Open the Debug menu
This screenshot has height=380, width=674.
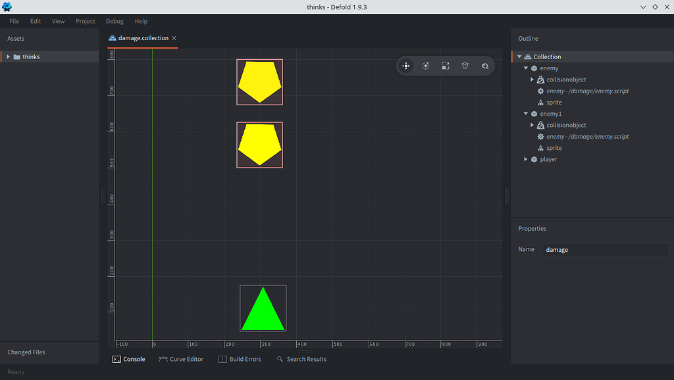point(115,21)
